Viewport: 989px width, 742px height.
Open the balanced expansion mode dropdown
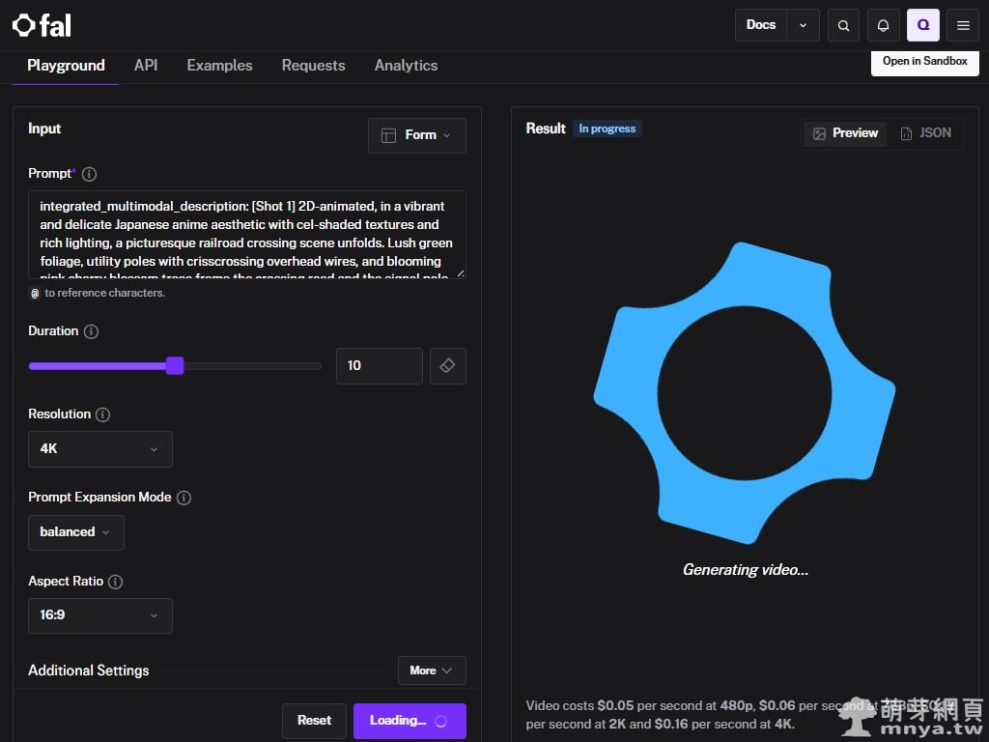coord(76,532)
